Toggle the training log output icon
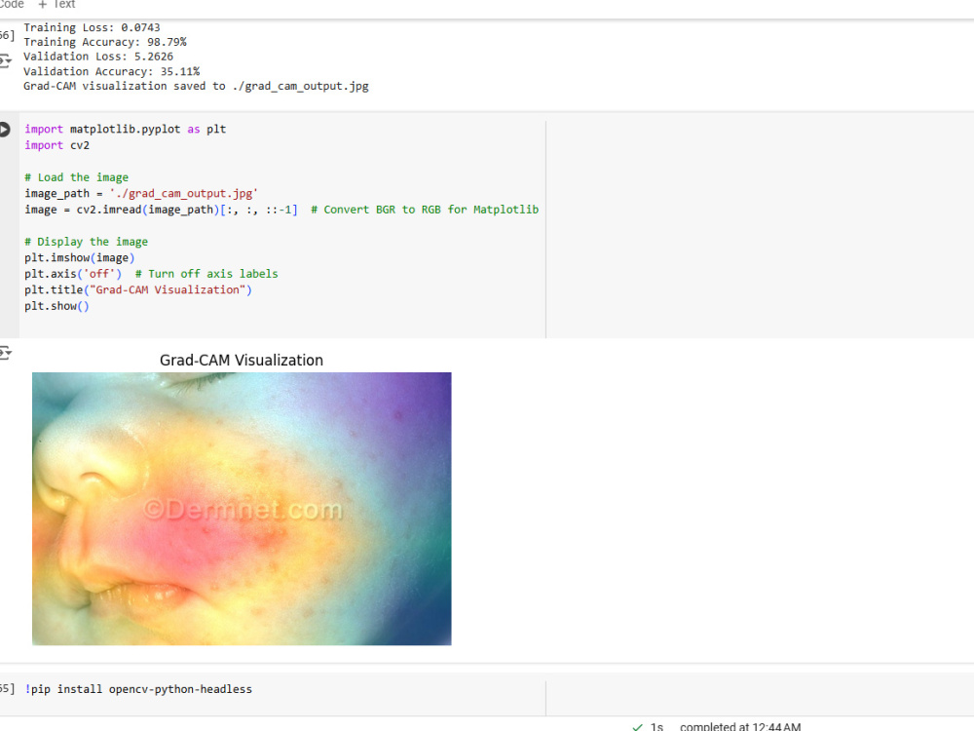The image size is (974, 731). (x=5, y=60)
